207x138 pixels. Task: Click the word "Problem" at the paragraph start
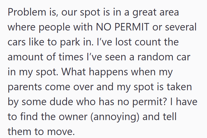[27, 12]
